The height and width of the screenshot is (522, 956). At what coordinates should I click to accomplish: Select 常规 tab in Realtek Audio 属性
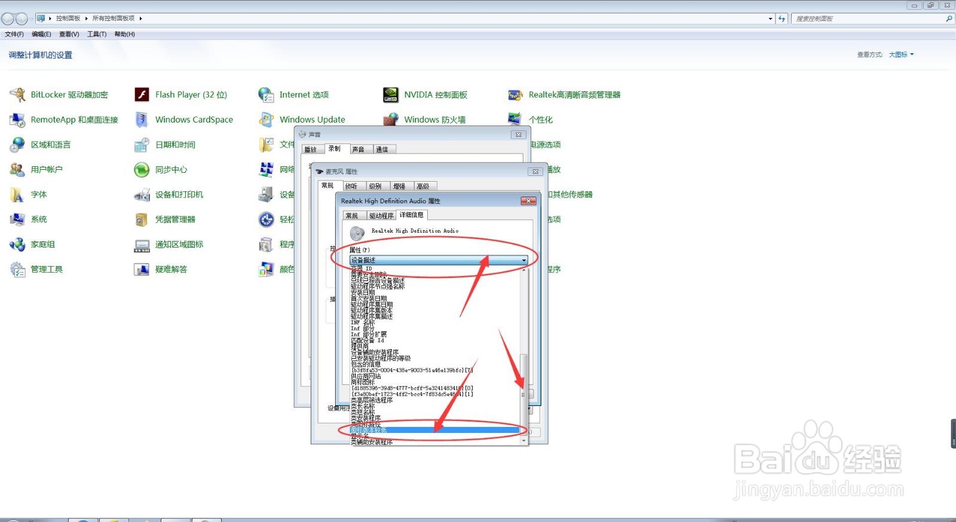[354, 216]
